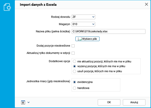The height and width of the screenshot is (108, 151).
Task: Choose the handlowa unit radio button
Action: tap(74, 88)
